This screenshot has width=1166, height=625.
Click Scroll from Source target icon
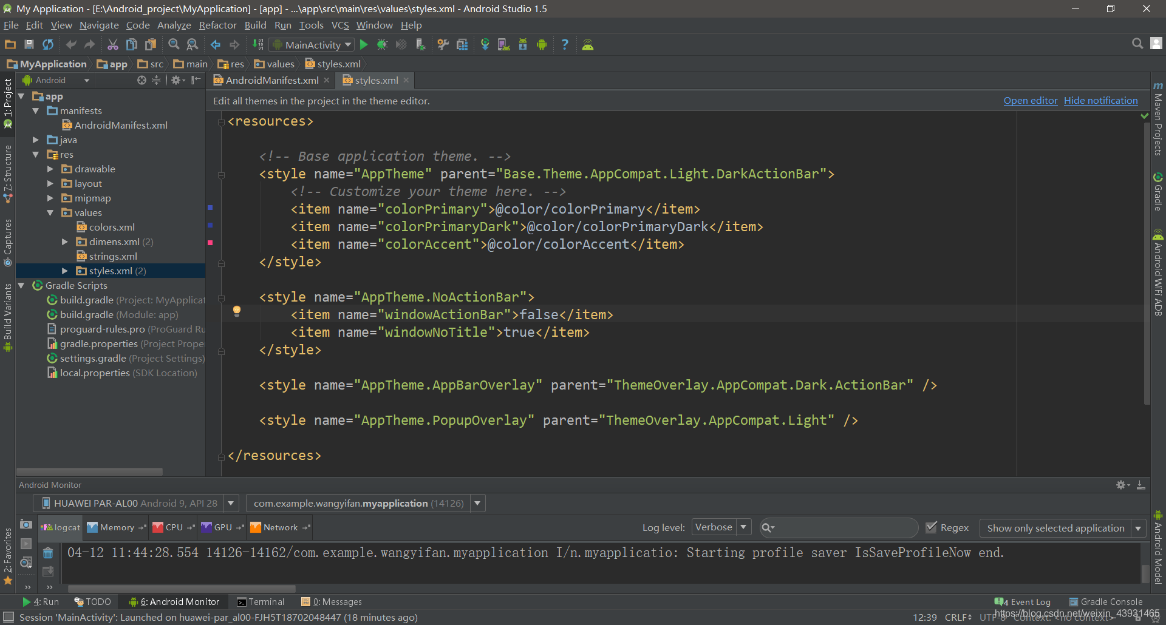(x=141, y=80)
